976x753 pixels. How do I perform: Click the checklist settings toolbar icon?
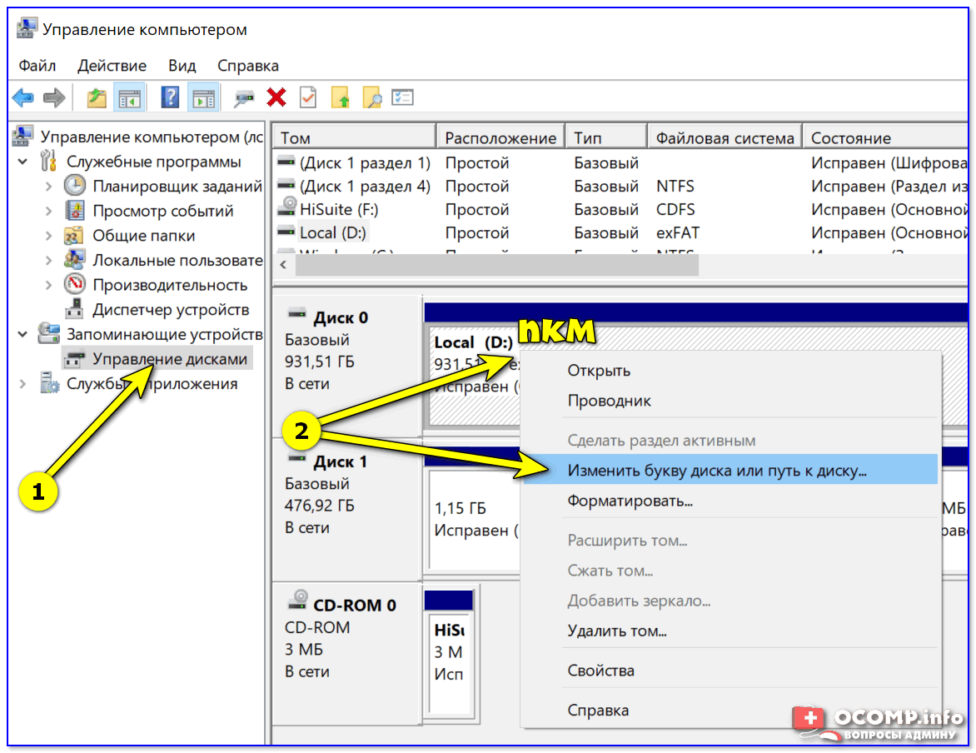(402, 98)
